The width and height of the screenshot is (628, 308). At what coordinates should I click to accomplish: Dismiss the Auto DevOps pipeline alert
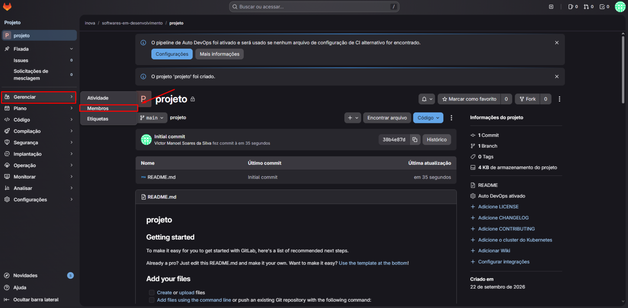tap(557, 43)
